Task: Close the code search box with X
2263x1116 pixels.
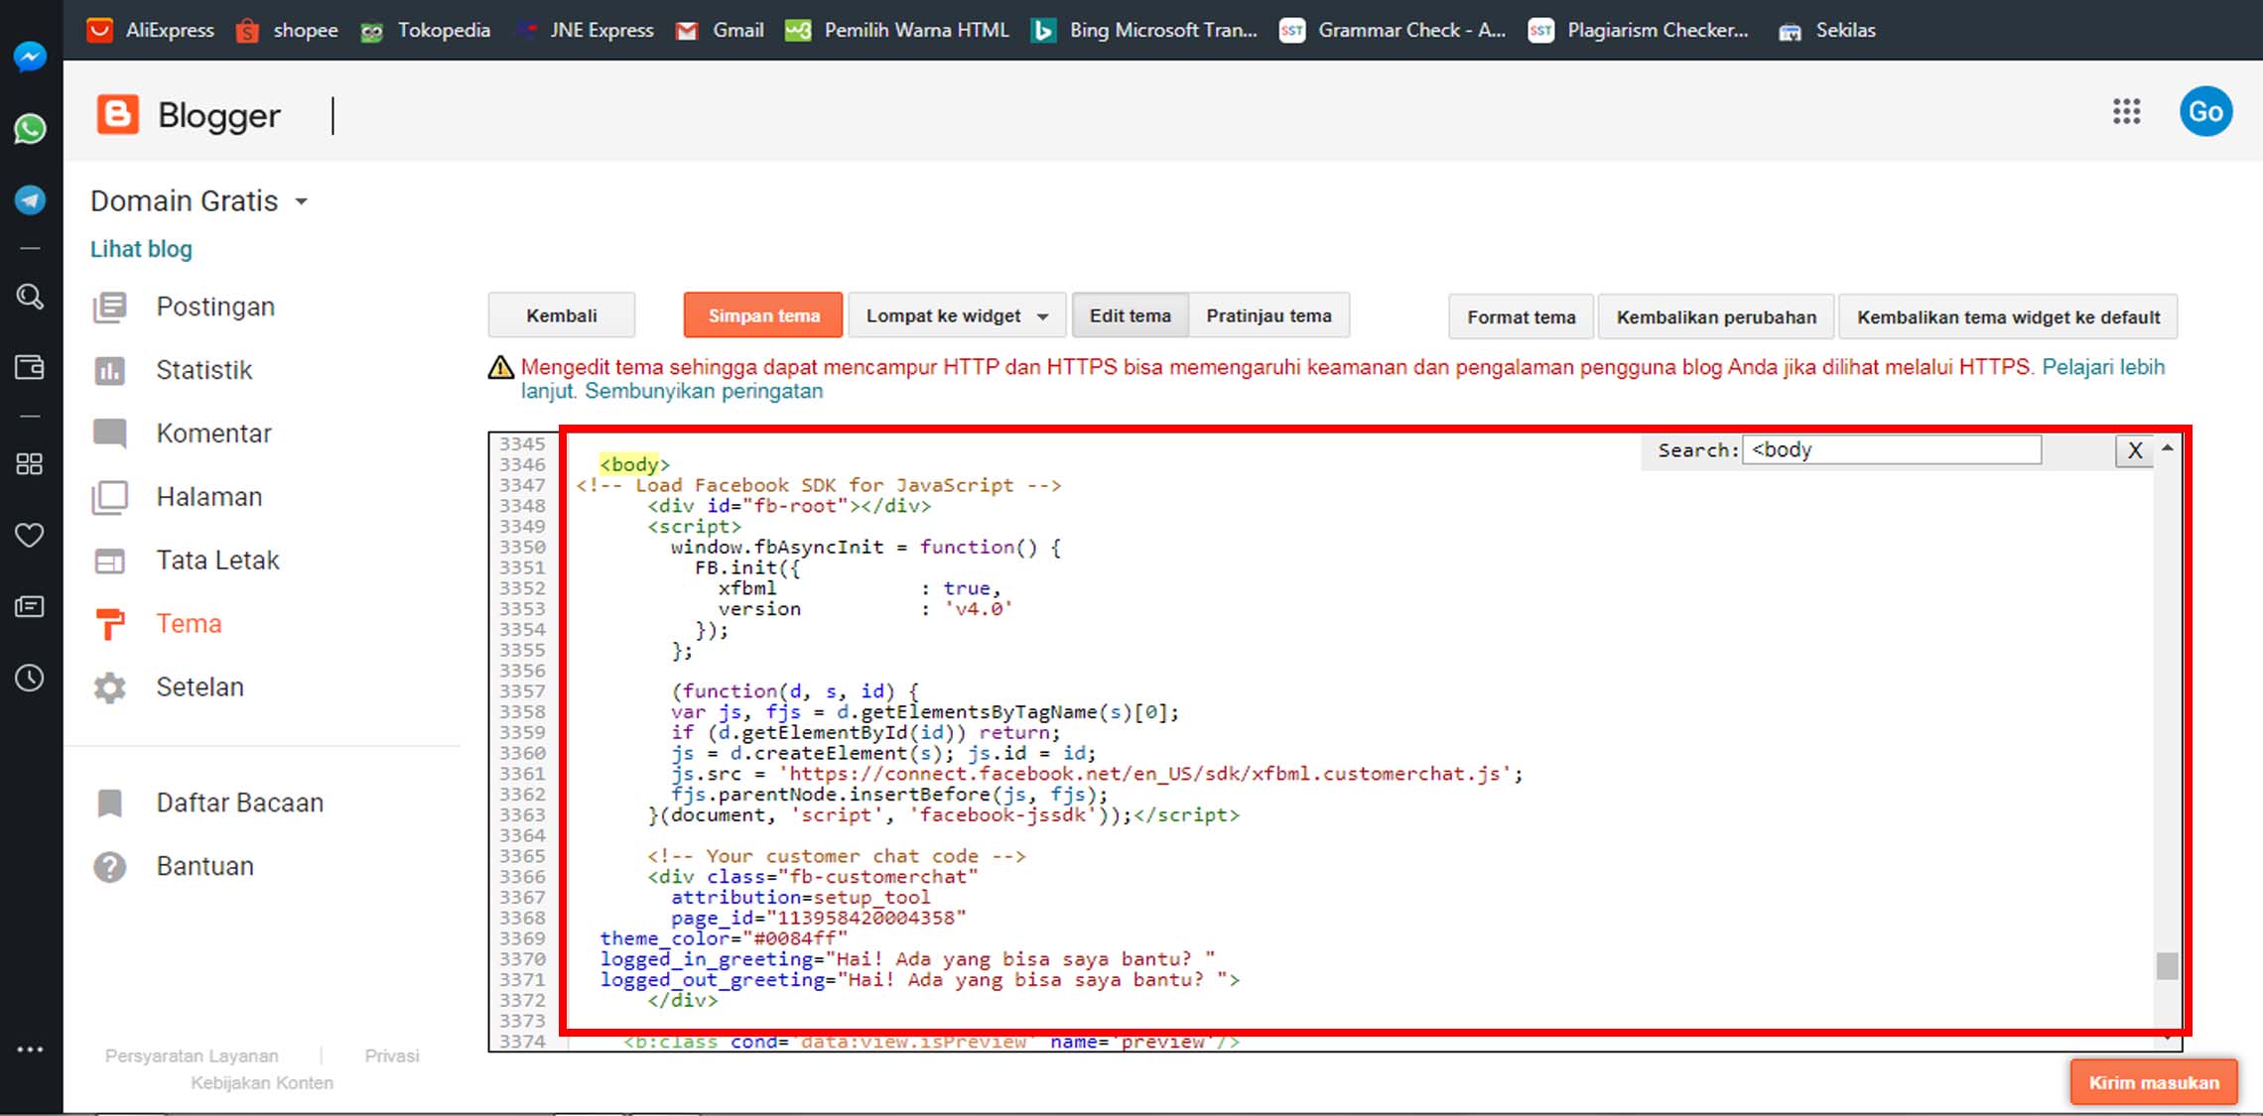Action: pos(2134,450)
